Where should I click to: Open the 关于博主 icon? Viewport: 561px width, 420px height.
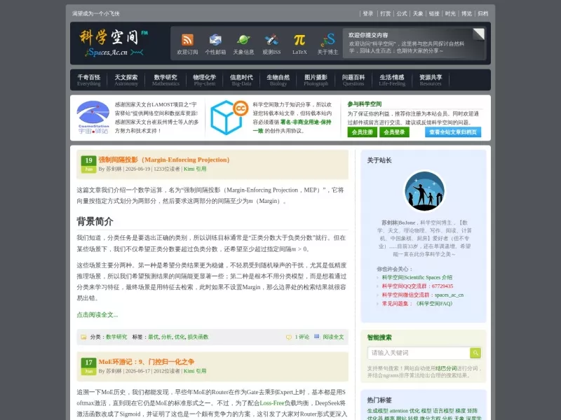(x=327, y=40)
